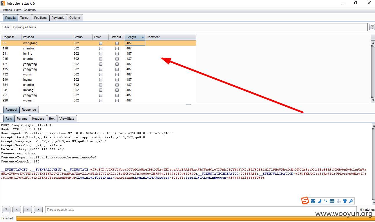375x222 pixels.
Task: Go to next search match
Action: click(x=38, y=210)
